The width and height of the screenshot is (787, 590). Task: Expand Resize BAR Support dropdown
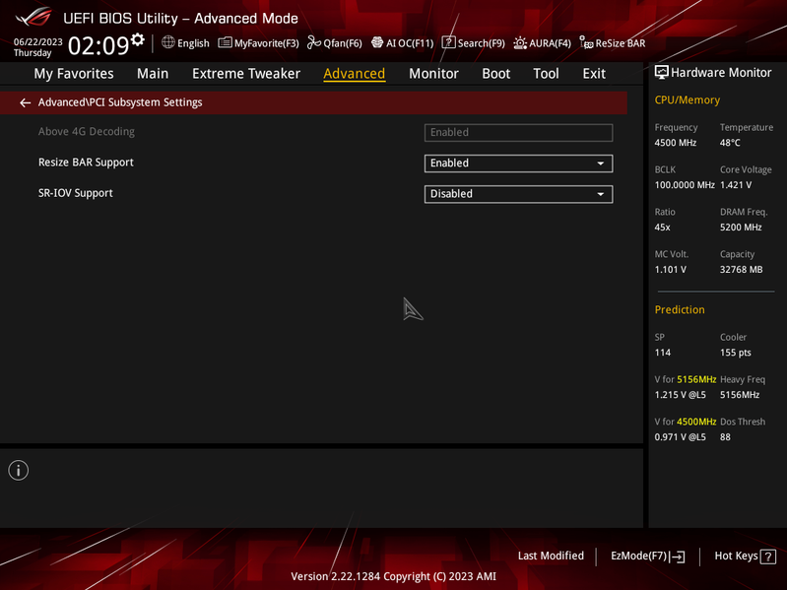tap(518, 164)
